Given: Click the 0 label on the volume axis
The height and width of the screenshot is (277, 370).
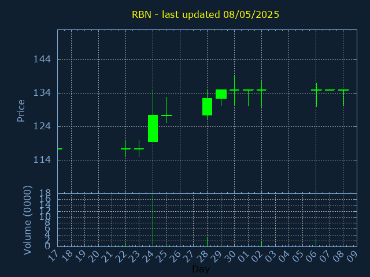Looking at the screenshot, I should click(x=48, y=246).
